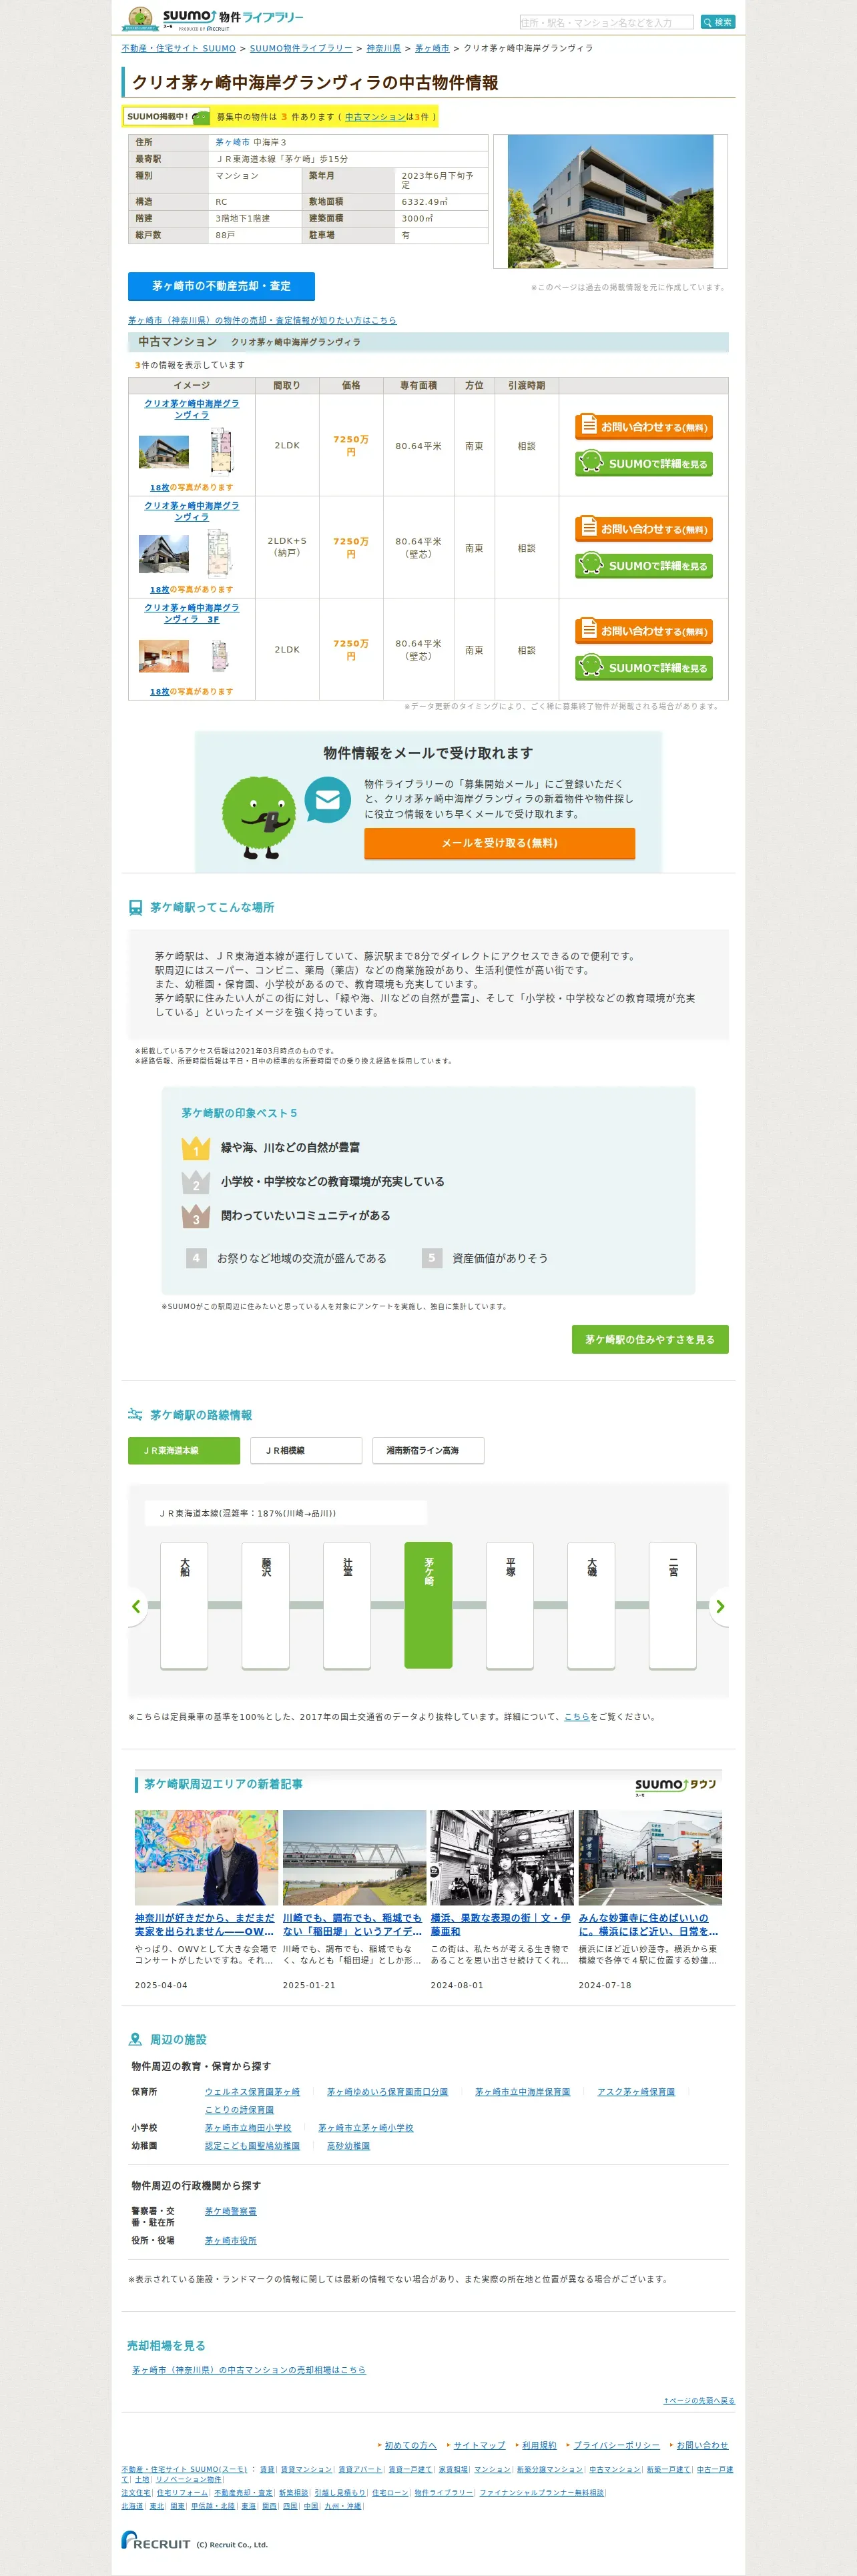Screen dimensions: 857x2576
Task: Open the クリオ茅ヶ崎中海岸グランヴィラ 3F listing title
Action: 192,613
